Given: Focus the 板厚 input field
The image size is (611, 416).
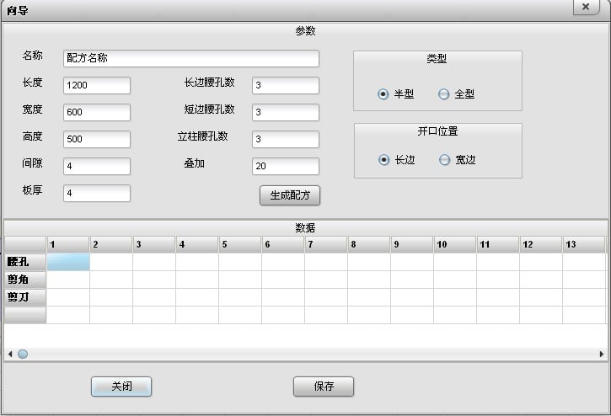Looking at the screenshot, I should (97, 193).
